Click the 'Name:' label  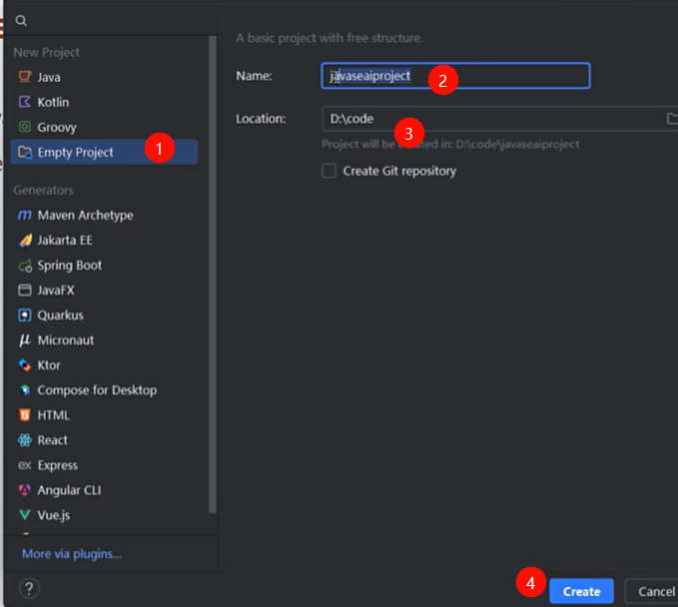coord(254,76)
